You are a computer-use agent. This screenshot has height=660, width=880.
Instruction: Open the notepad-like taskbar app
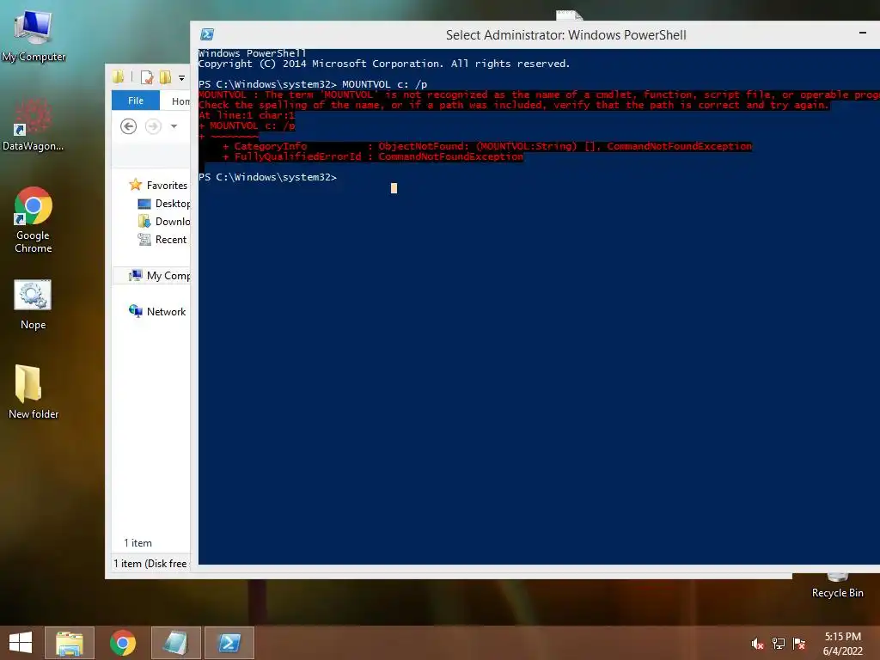click(x=176, y=643)
